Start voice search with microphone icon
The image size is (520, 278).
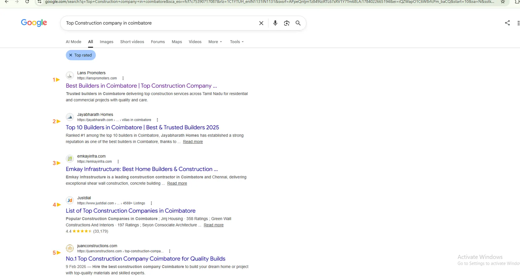tap(275, 23)
